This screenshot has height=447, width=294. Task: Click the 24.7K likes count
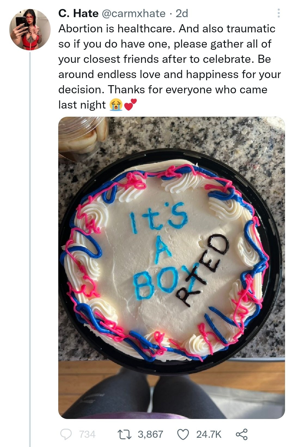click(209, 434)
